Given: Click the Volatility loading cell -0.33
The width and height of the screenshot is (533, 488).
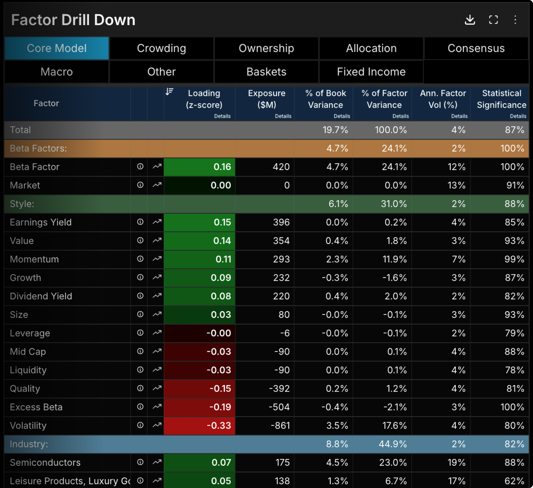Looking at the screenshot, I should click(200, 425).
